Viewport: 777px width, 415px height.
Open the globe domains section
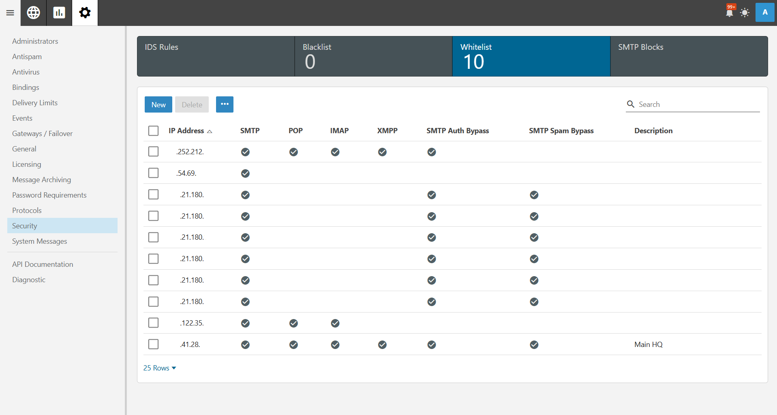coord(34,13)
